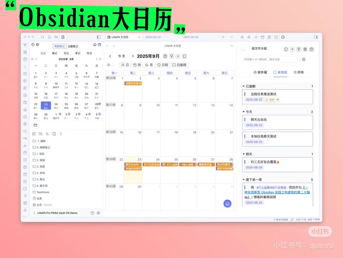Click the terminal prompt icon in the ribbon
Viewport: 343px width, 258px height.
pyautogui.click(x=25, y=66)
